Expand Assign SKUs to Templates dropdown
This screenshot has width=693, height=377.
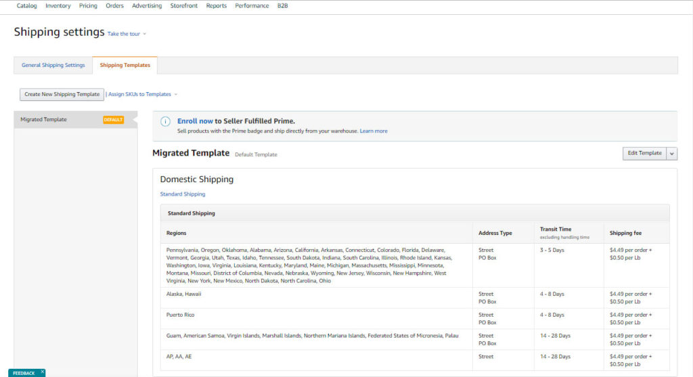(x=176, y=95)
